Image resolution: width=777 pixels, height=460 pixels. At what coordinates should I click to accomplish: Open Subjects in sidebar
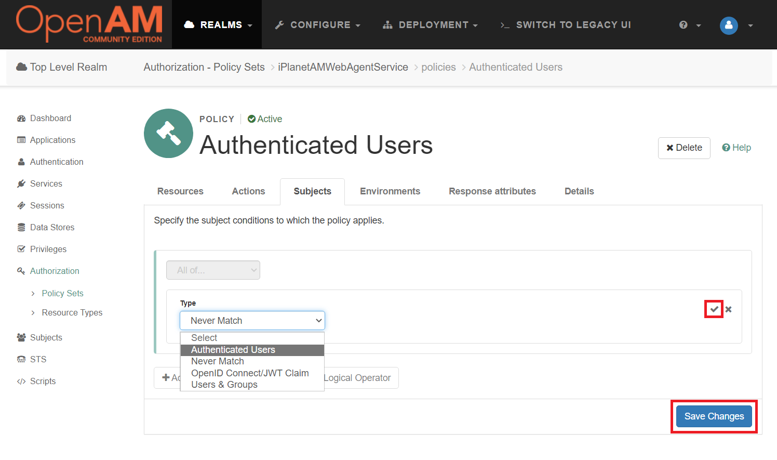click(x=46, y=337)
